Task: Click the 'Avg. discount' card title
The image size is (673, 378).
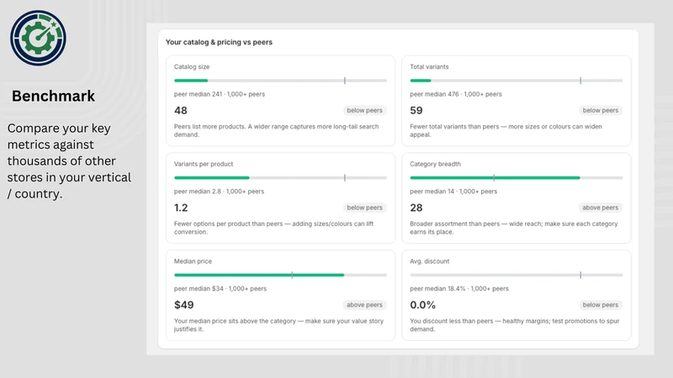Action: point(430,261)
